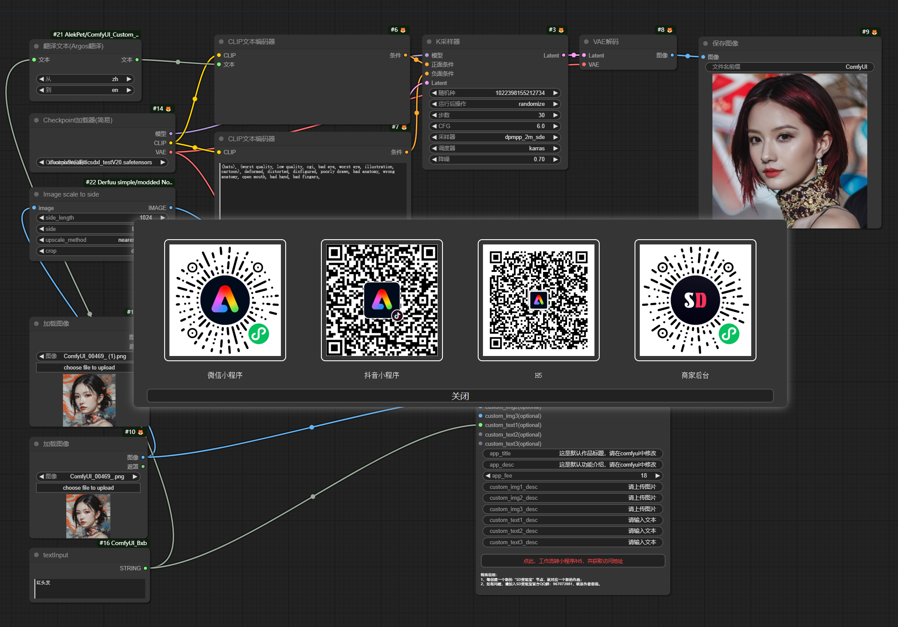This screenshot has width=898, height=627.
Task: Click the Douyin mini program QR code
Action: coord(382,300)
